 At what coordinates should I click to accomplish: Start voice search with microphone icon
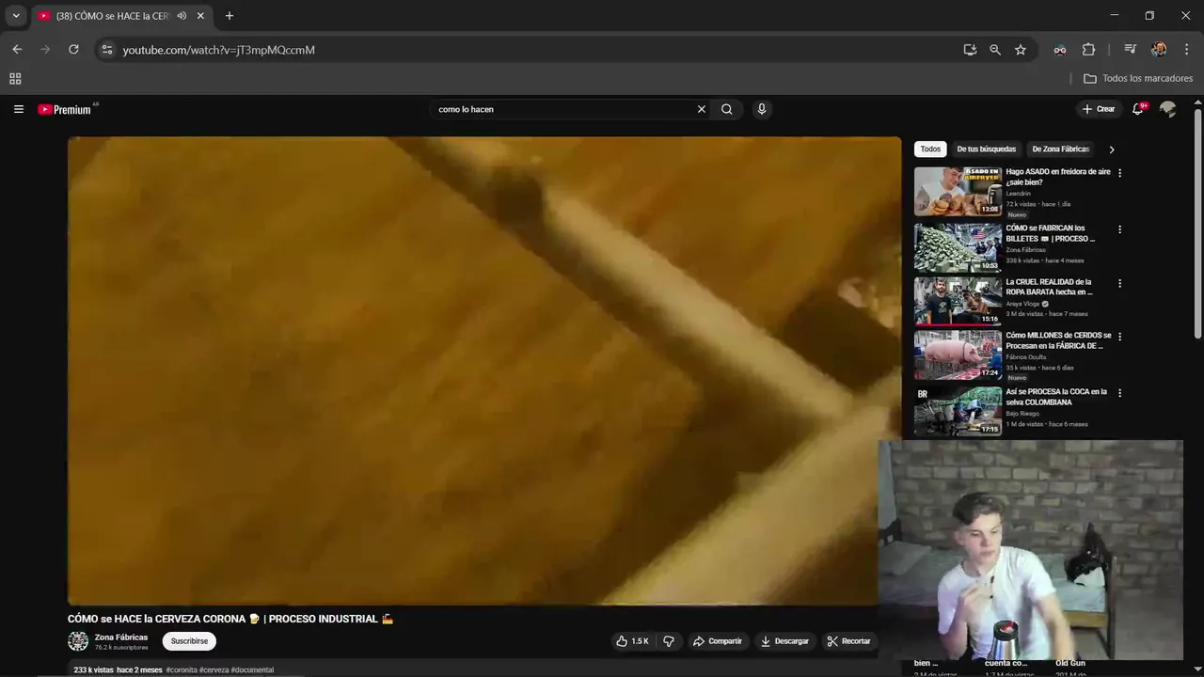click(x=762, y=109)
